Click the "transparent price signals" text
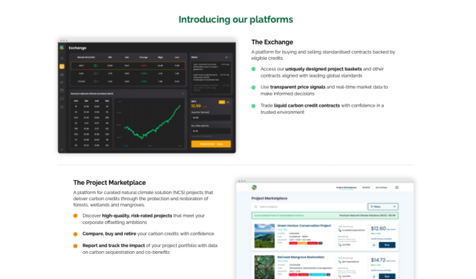 298,87
